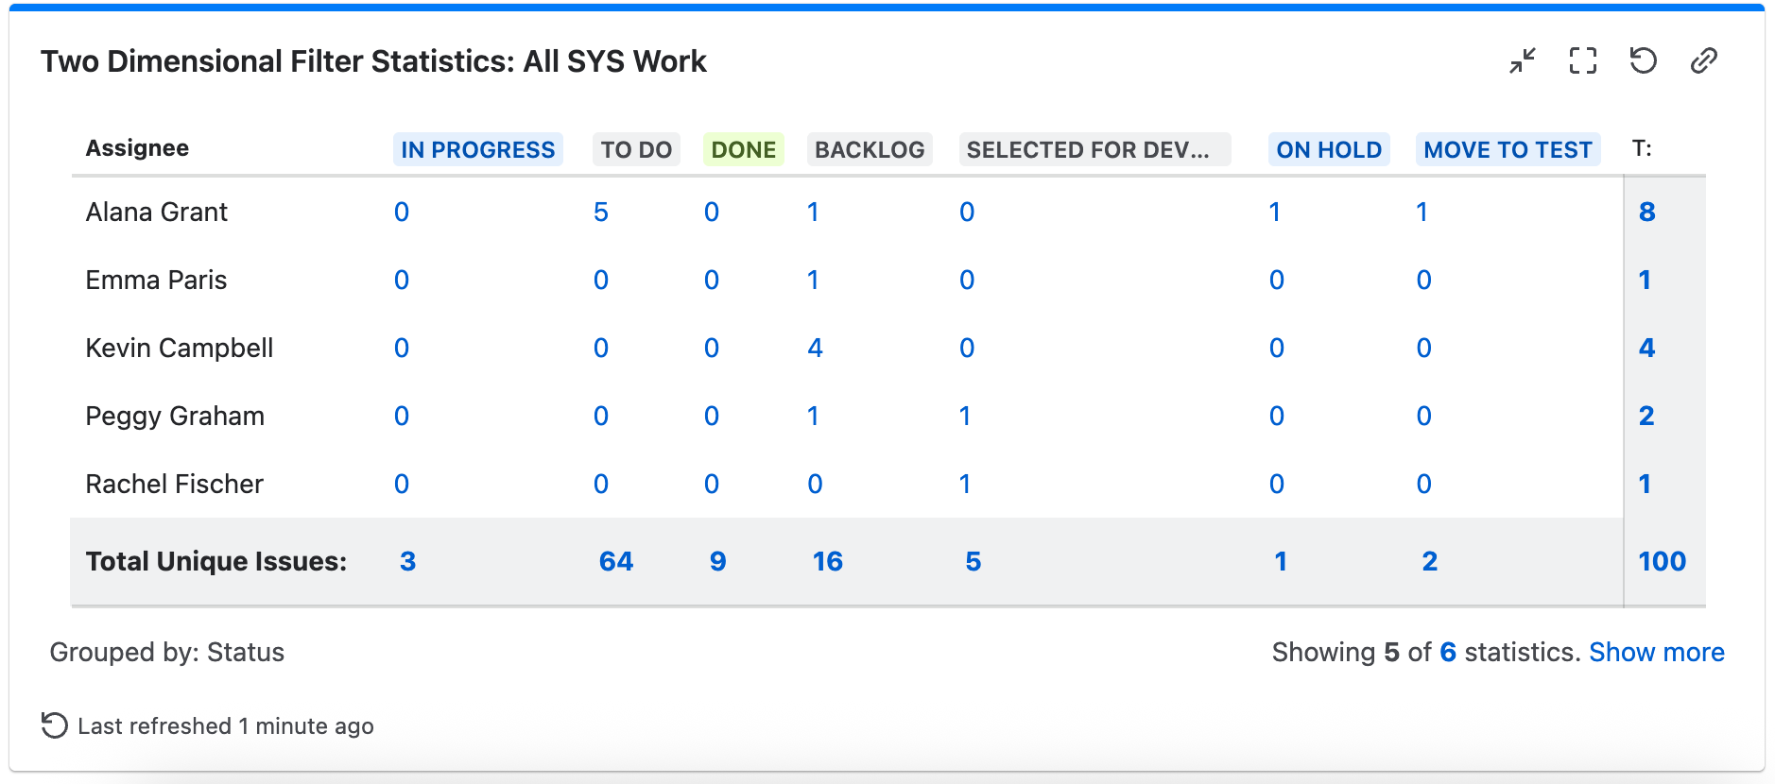Open Alana Grant's On Hold issue
Image resolution: width=1775 pixels, height=784 pixels.
click(x=1275, y=213)
